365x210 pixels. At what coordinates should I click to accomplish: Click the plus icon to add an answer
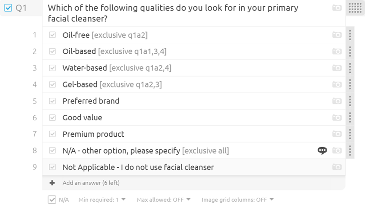point(52,183)
